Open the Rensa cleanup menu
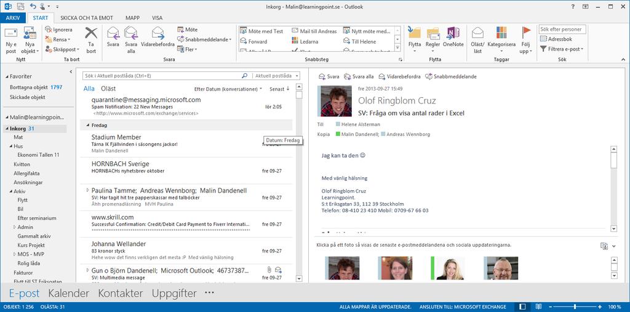 tap(58, 39)
